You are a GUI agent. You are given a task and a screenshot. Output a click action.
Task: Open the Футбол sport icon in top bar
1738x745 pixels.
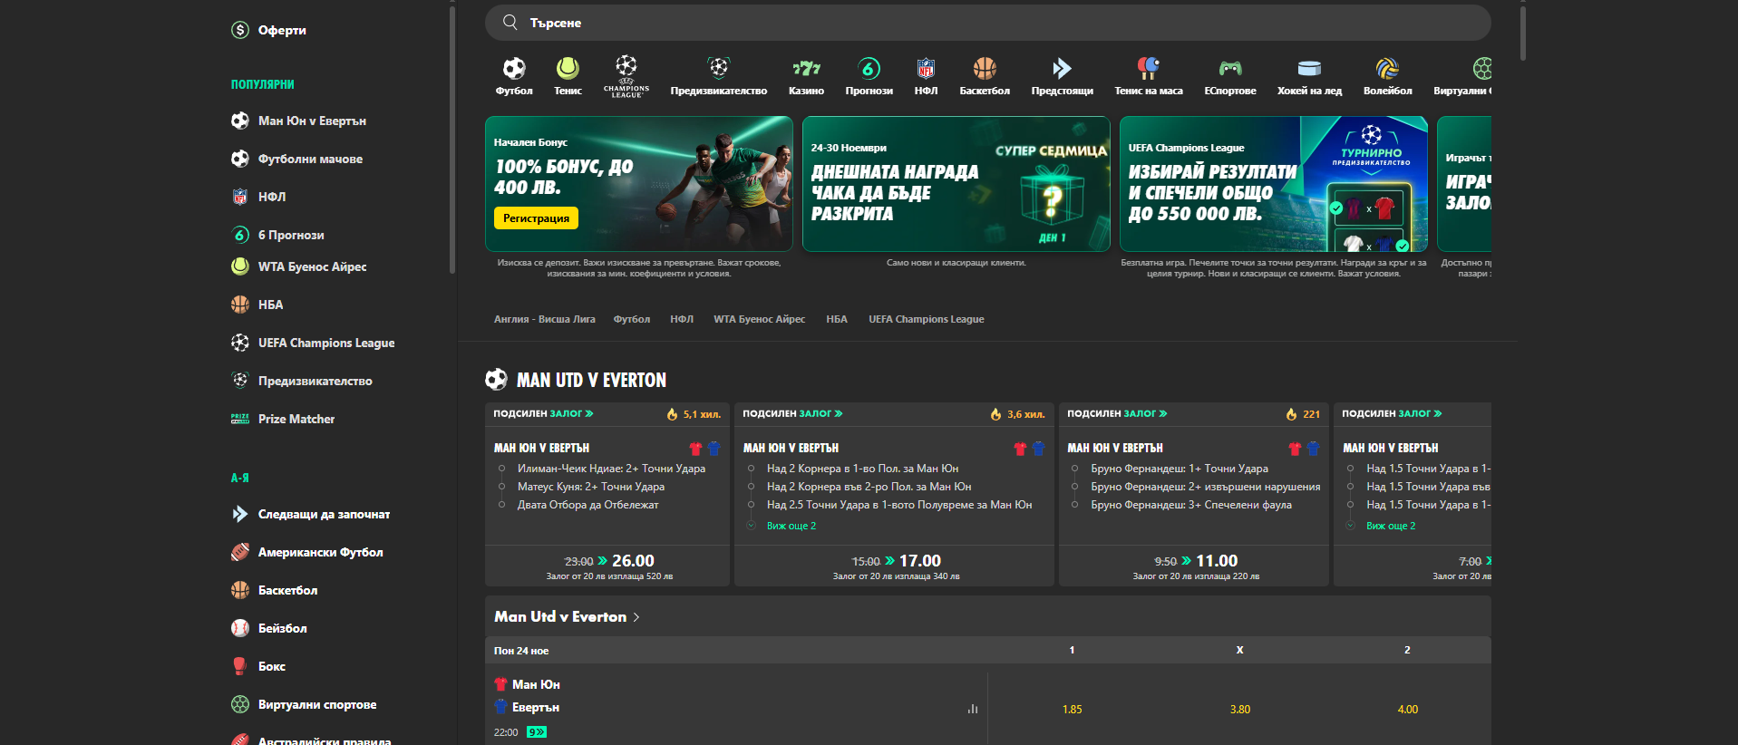click(514, 76)
